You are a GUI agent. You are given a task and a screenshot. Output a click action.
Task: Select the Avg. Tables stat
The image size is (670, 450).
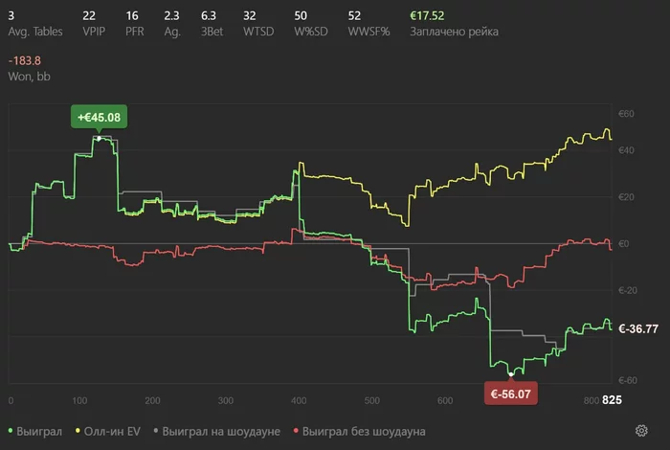click(34, 32)
